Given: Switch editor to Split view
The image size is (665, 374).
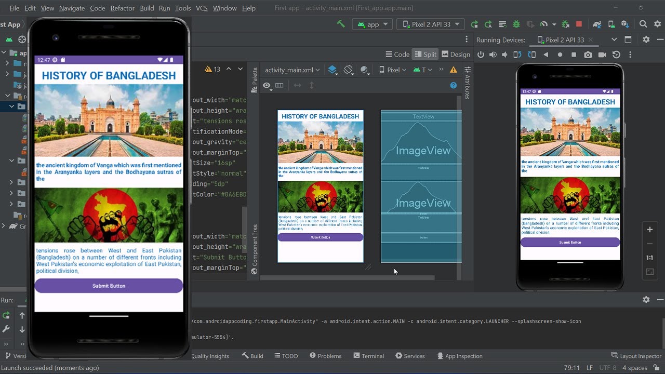Looking at the screenshot, I should tap(425, 54).
